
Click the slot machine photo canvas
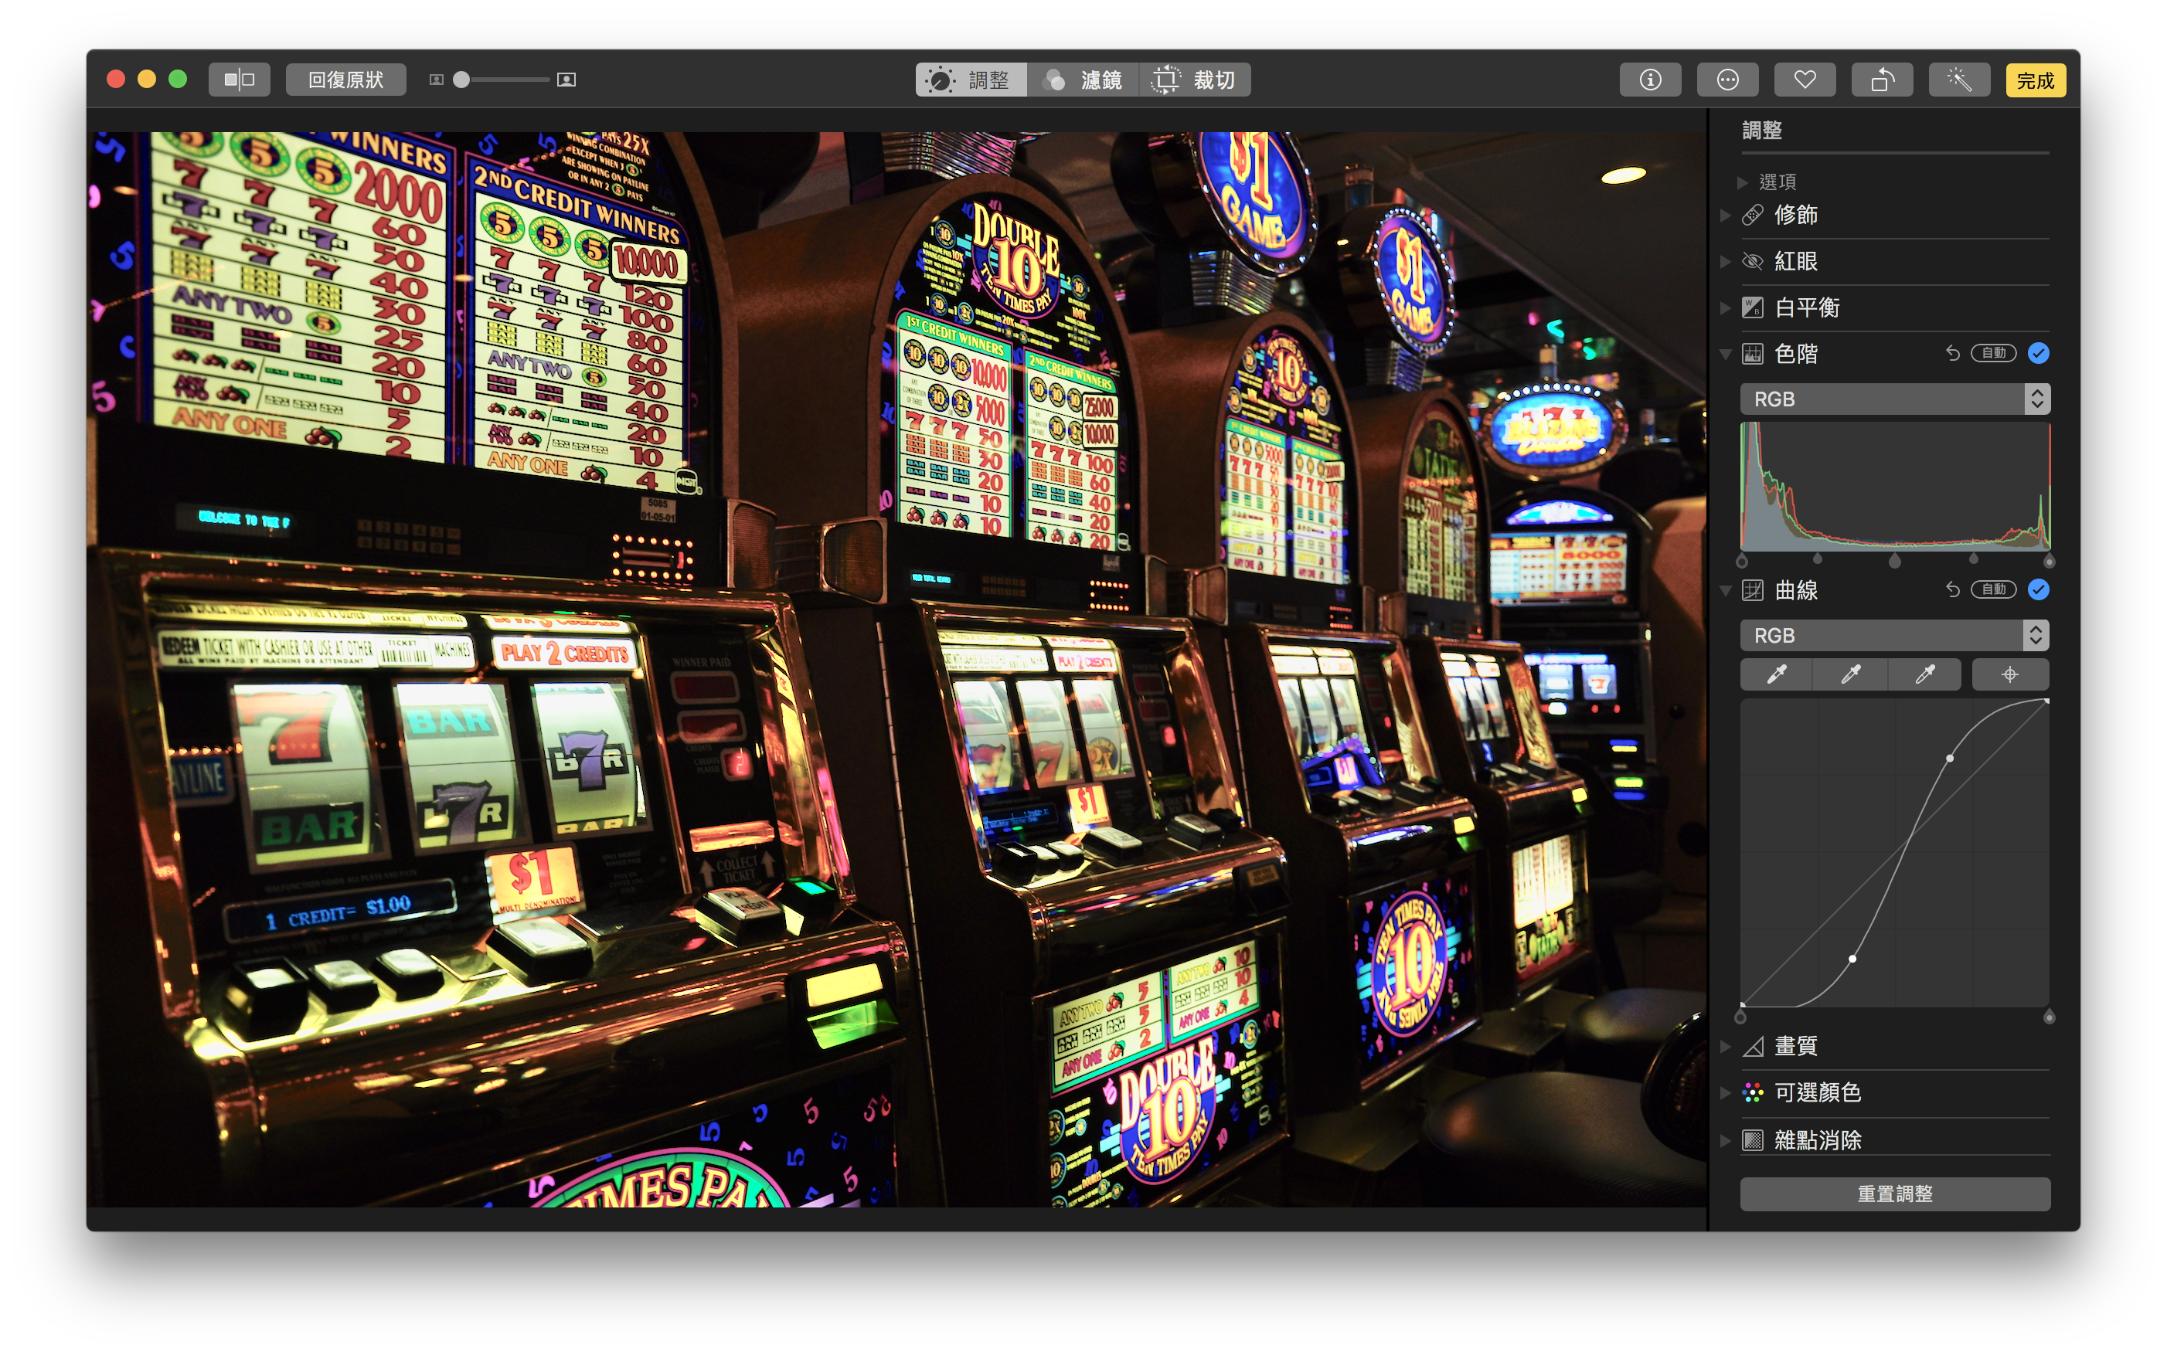click(x=896, y=670)
